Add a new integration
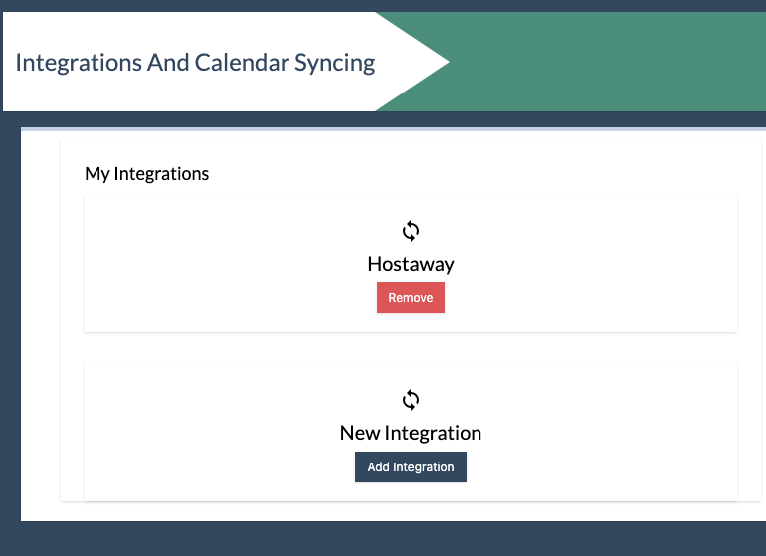Image resolution: width=766 pixels, height=556 pixels. pyautogui.click(x=410, y=466)
